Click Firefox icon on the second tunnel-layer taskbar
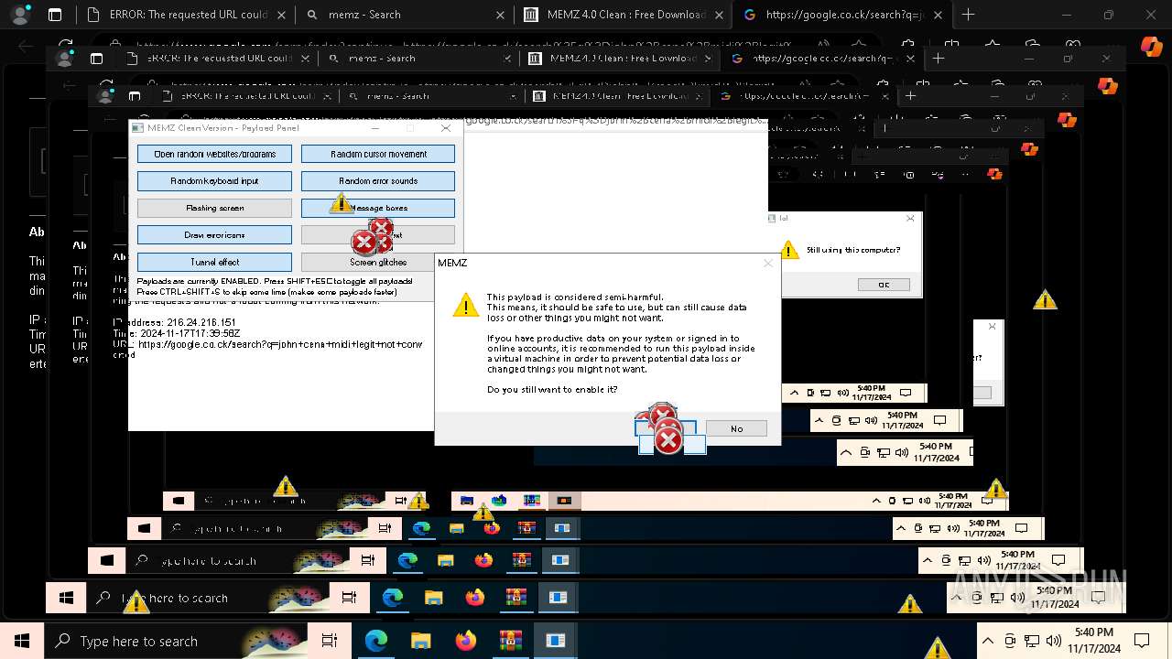This screenshot has width=1172, height=659. click(474, 598)
